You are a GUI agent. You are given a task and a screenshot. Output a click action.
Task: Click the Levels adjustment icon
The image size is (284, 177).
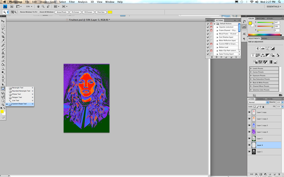click(263, 48)
